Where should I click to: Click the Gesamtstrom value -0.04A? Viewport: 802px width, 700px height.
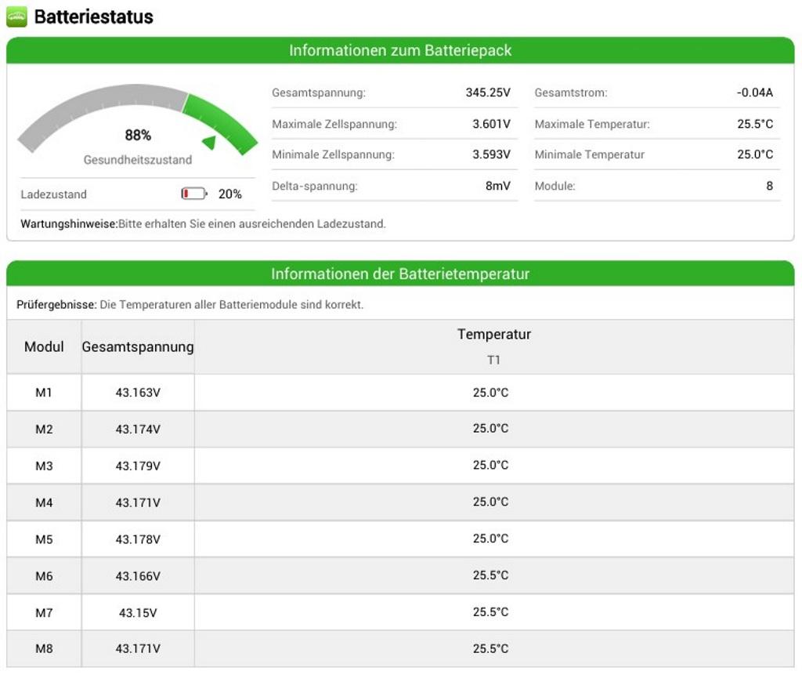(755, 92)
